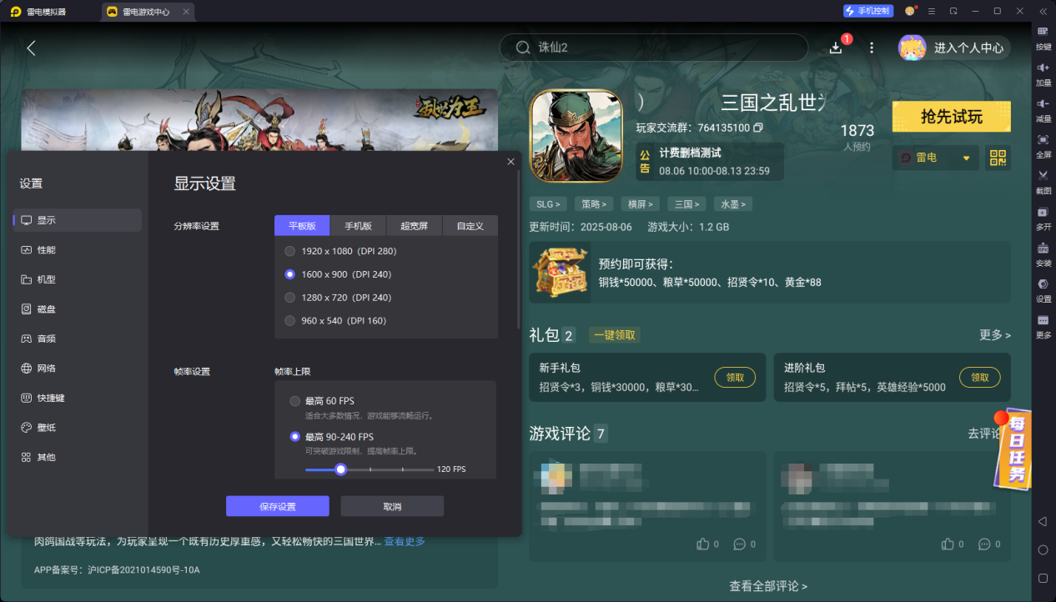Click the Android back triangle in the sidebar

[1043, 521]
